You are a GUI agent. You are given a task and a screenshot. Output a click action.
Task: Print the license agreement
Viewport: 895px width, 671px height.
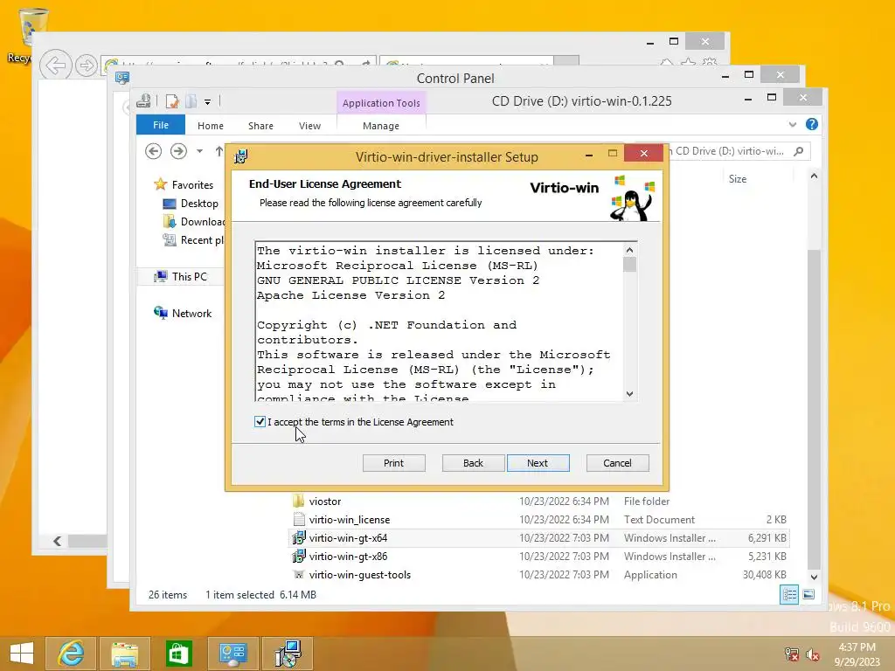point(394,463)
